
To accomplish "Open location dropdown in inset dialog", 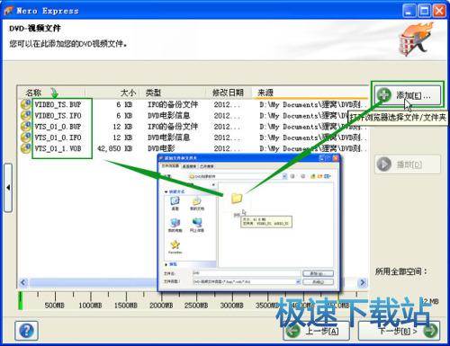I will tap(284, 176).
